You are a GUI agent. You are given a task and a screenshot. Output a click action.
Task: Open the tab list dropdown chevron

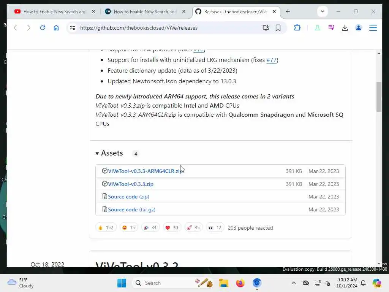click(x=322, y=11)
